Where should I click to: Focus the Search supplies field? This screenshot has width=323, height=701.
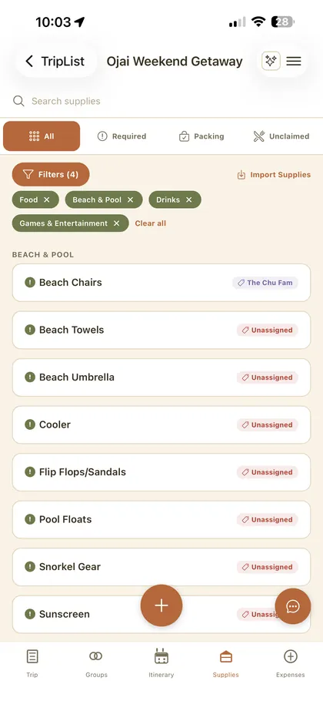[x=161, y=101]
